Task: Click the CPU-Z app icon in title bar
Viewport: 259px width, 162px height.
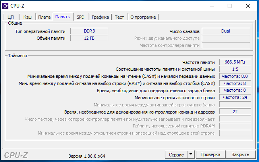Action: pos(5,6)
